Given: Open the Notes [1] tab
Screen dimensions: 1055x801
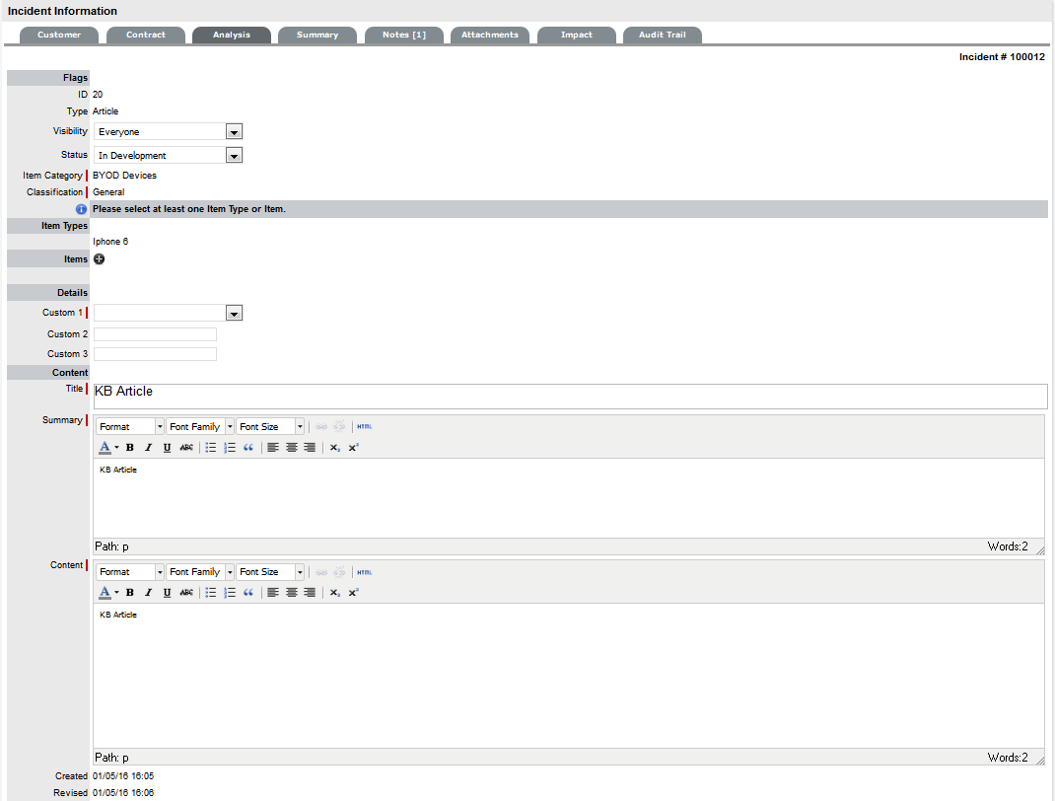Looking at the screenshot, I should point(404,35).
